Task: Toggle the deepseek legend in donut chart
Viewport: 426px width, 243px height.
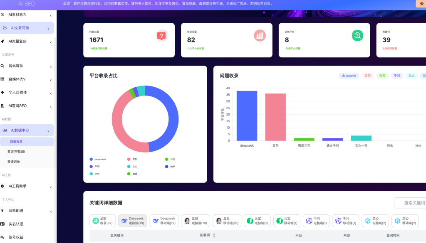Action: point(98,159)
